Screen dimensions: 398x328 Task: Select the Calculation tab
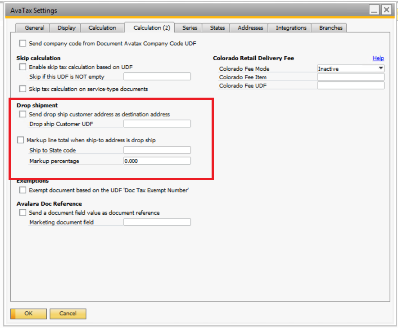click(102, 27)
